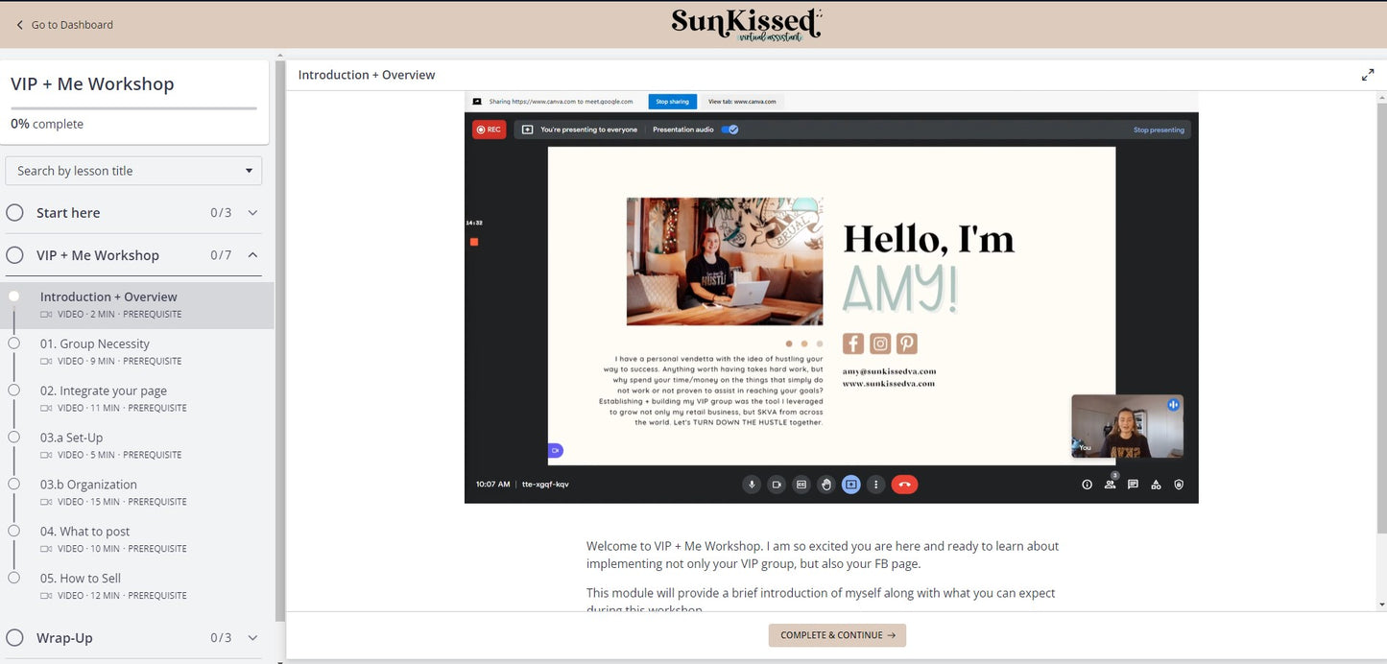1387x664 pixels.
Task: Click the red hang-up call icon
Action: coord(904,485)
